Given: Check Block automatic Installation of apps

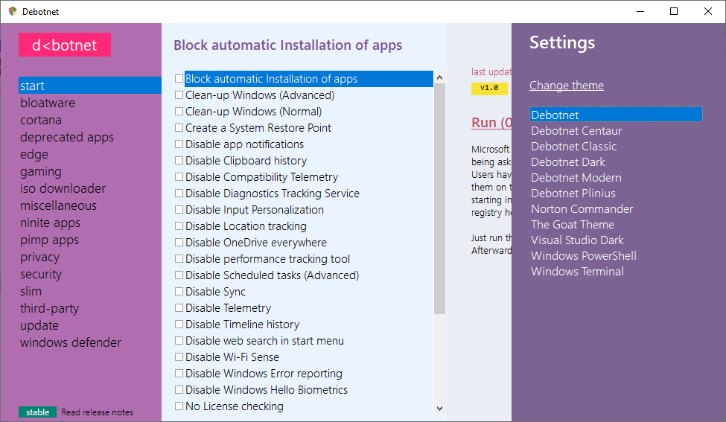Looking at the screenshot, I should (179, 79).
